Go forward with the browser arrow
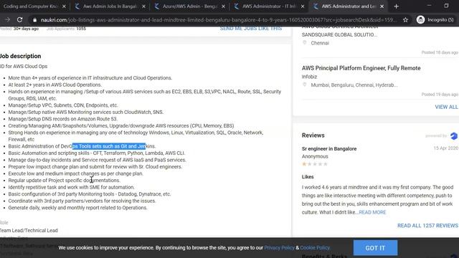The height and width of the screenshot is (258, 459). pyautogui.click(x=8, y=19)
